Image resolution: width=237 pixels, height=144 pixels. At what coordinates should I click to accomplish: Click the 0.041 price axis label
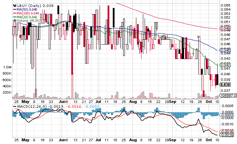(x=226, y=69)
